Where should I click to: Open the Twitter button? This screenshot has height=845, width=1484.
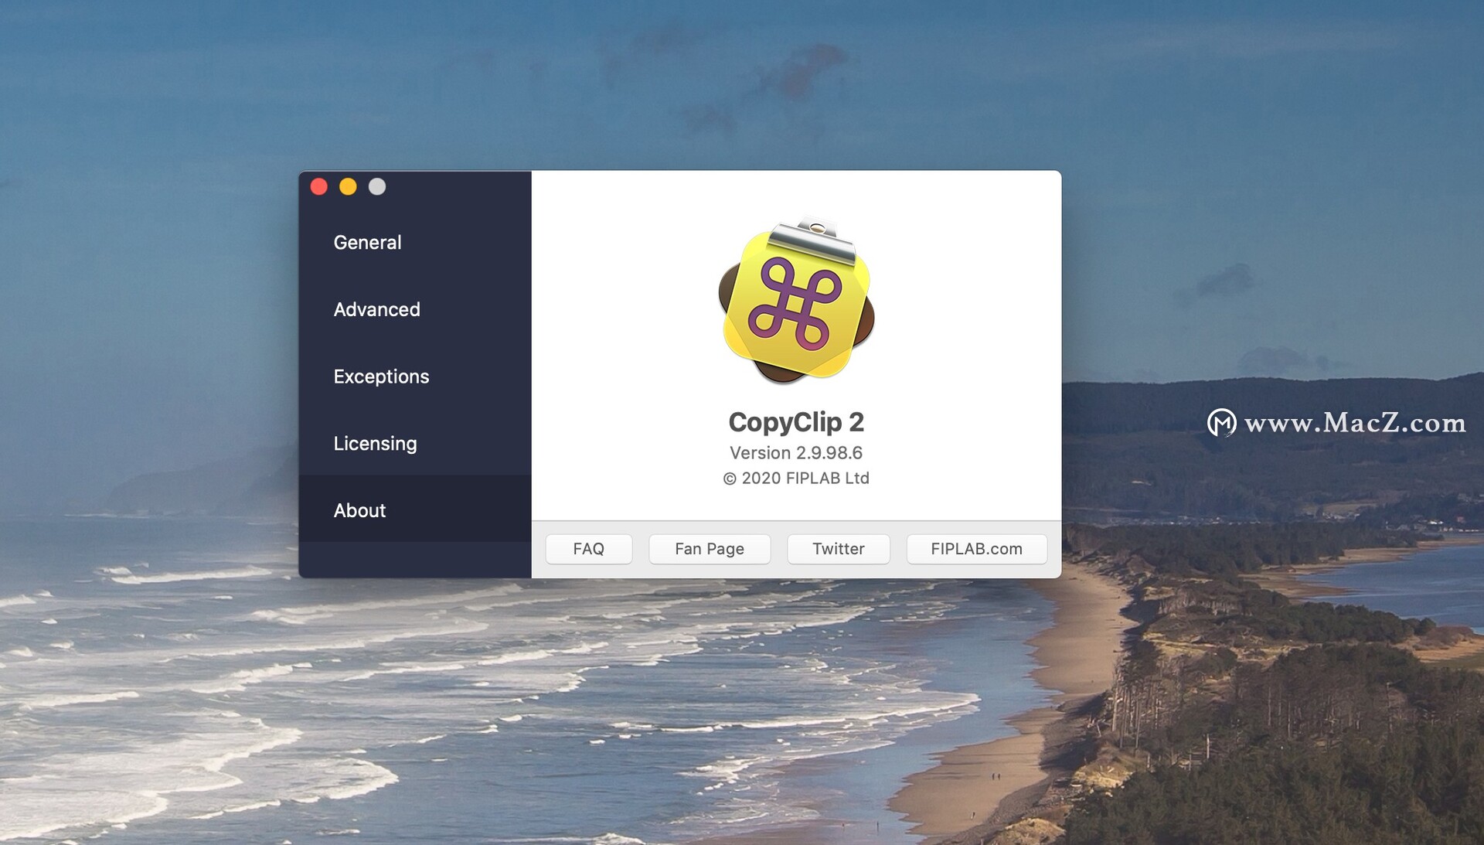click(839, 549)
